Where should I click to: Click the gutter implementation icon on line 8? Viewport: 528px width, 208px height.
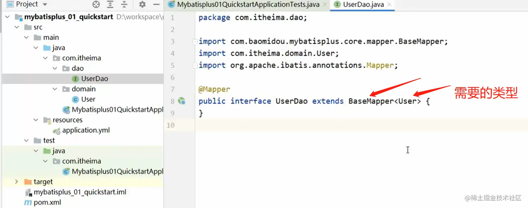(x=182, y=101)
